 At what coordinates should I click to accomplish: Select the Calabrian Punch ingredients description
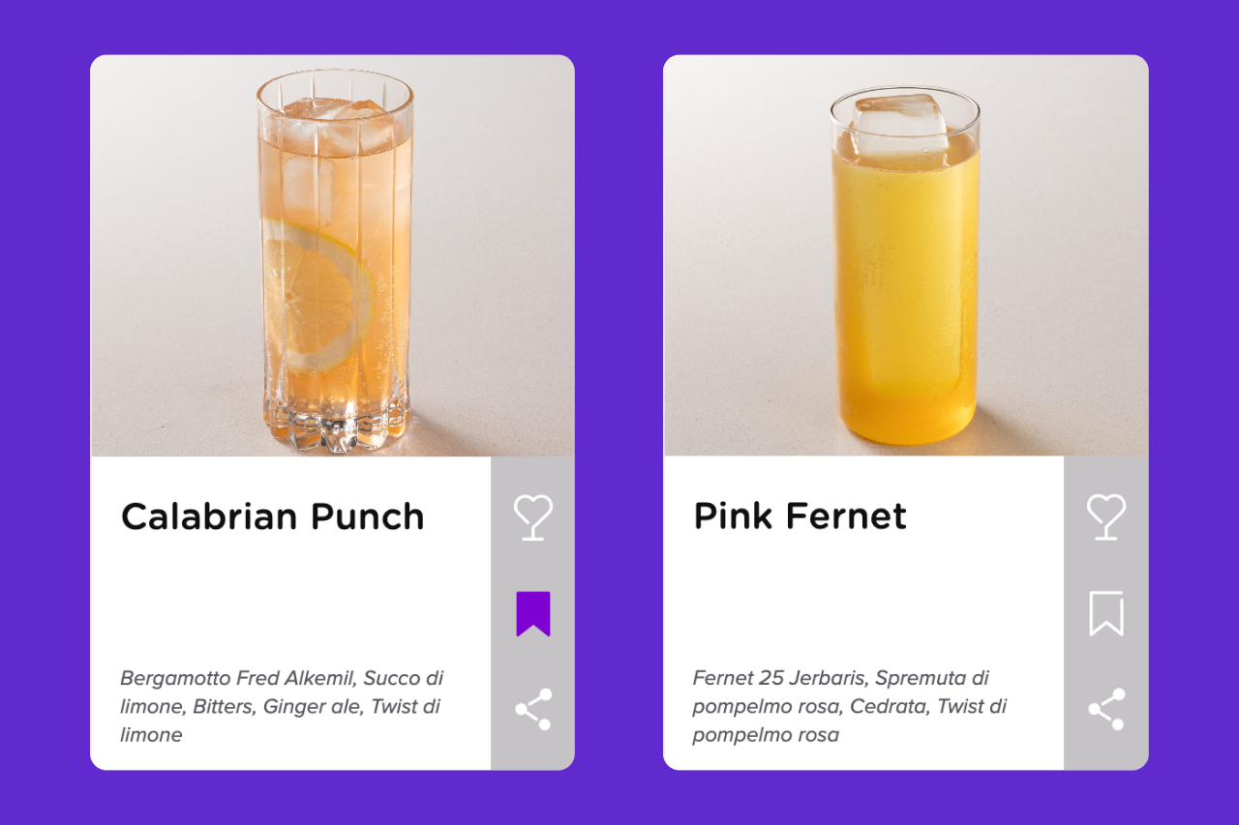[282, 706]
